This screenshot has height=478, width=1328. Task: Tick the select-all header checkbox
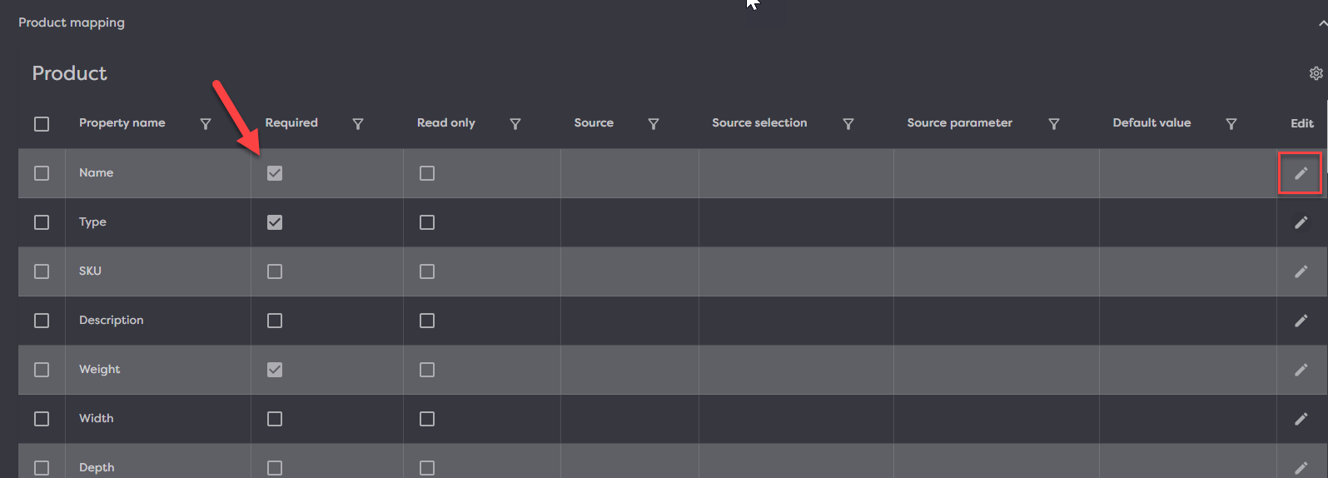tap(42, 124)
